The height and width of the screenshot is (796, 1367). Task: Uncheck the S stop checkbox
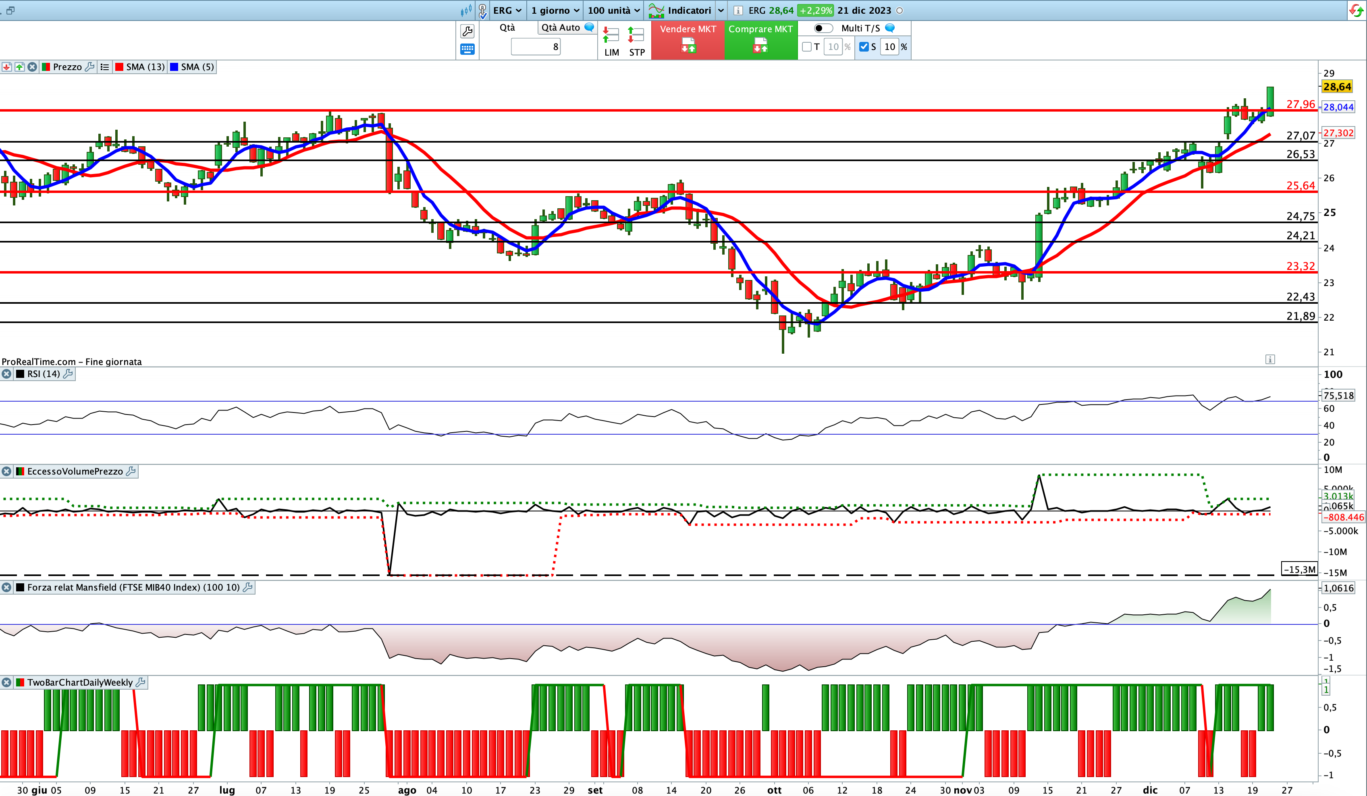(x=864, y=47)
